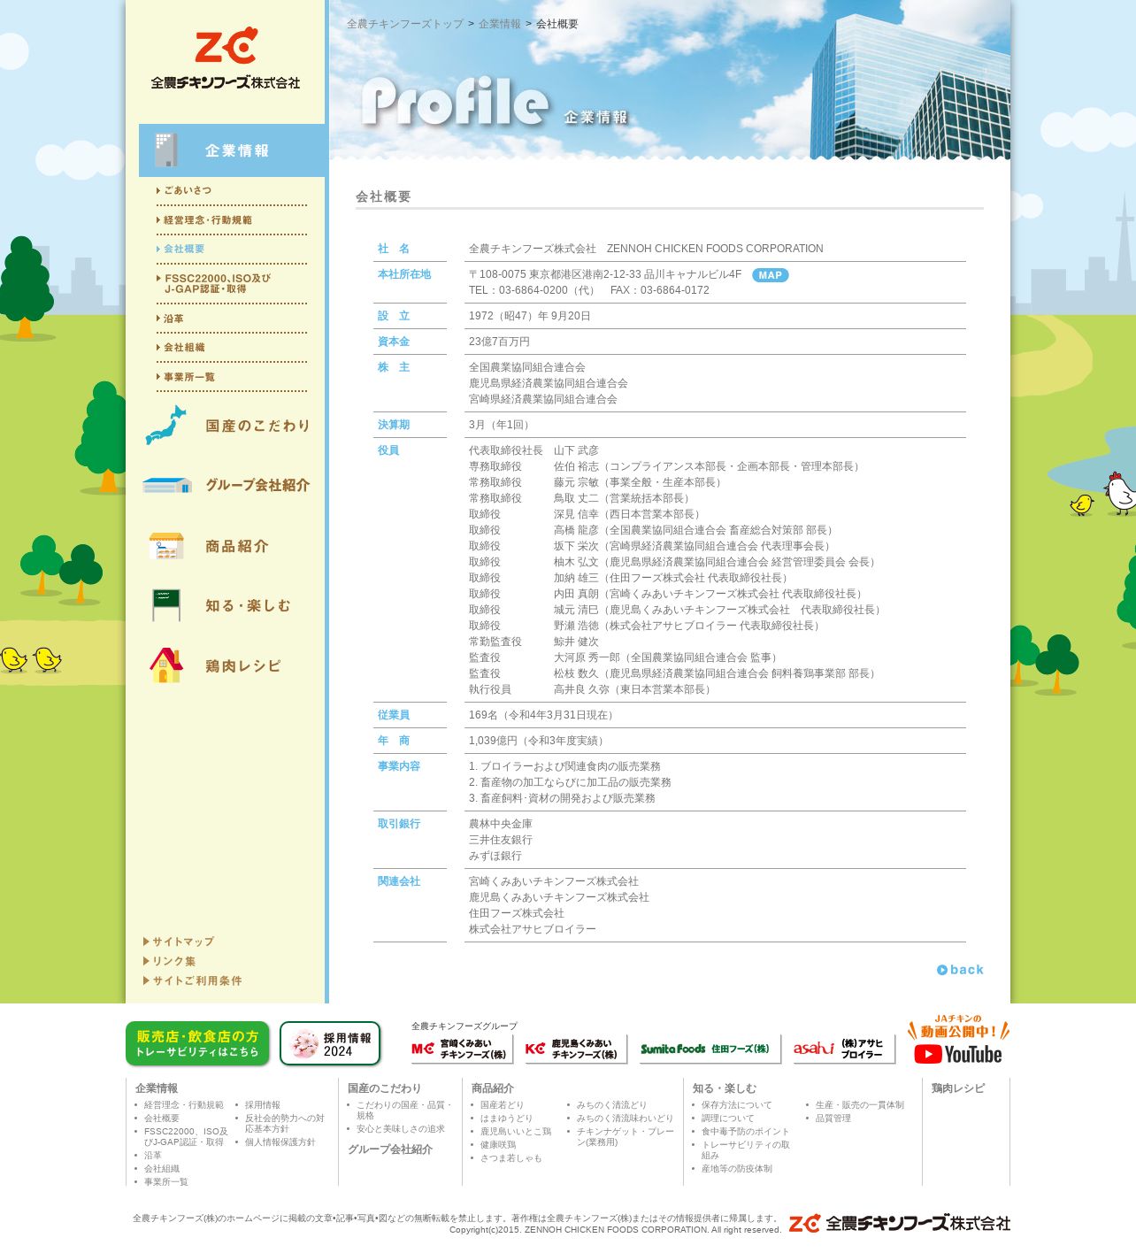
Task: Open footer link 安心と美味しさの追求
Action: click(401, 1129)
